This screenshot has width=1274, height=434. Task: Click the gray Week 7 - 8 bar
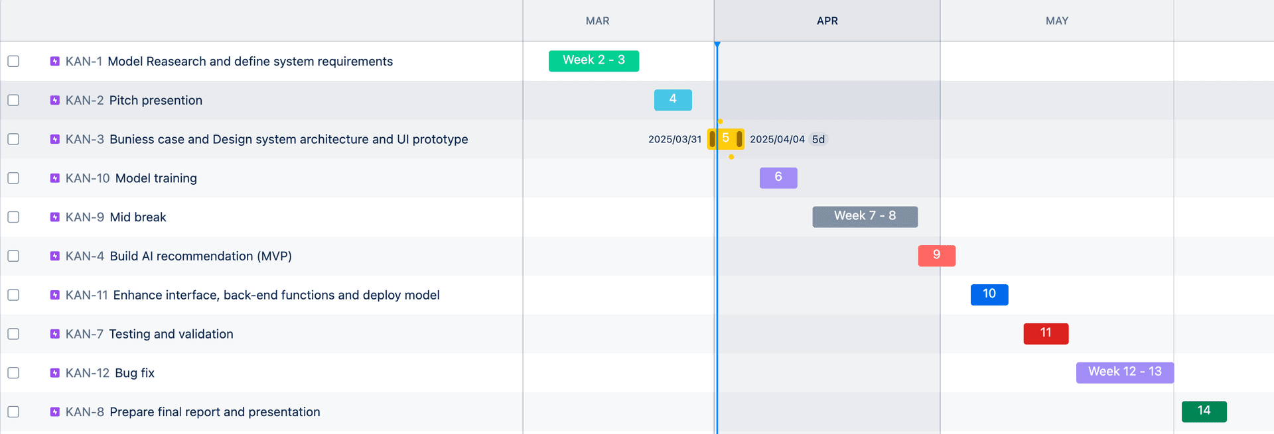point(865,217)
